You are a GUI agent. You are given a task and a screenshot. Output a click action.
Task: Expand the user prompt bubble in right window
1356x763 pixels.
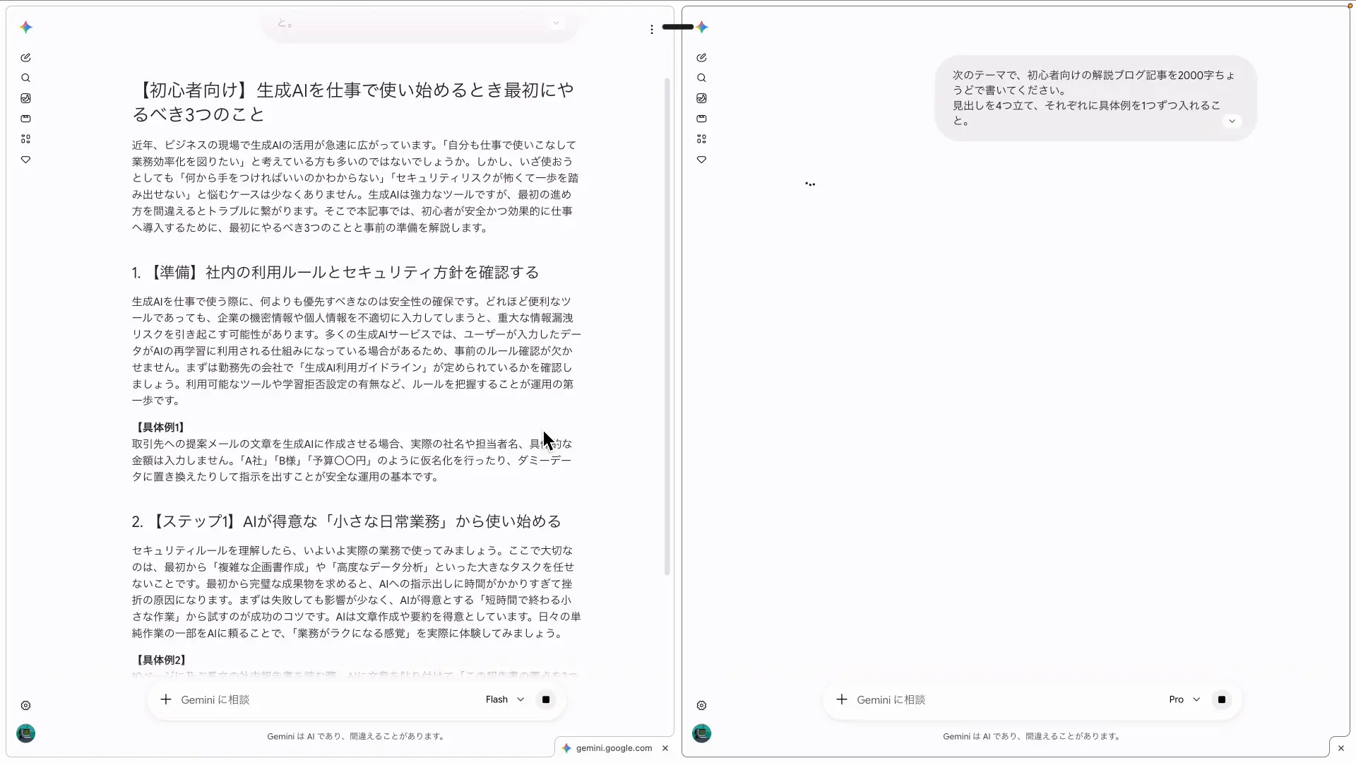pyautogui.click(x=1232, y=122)
